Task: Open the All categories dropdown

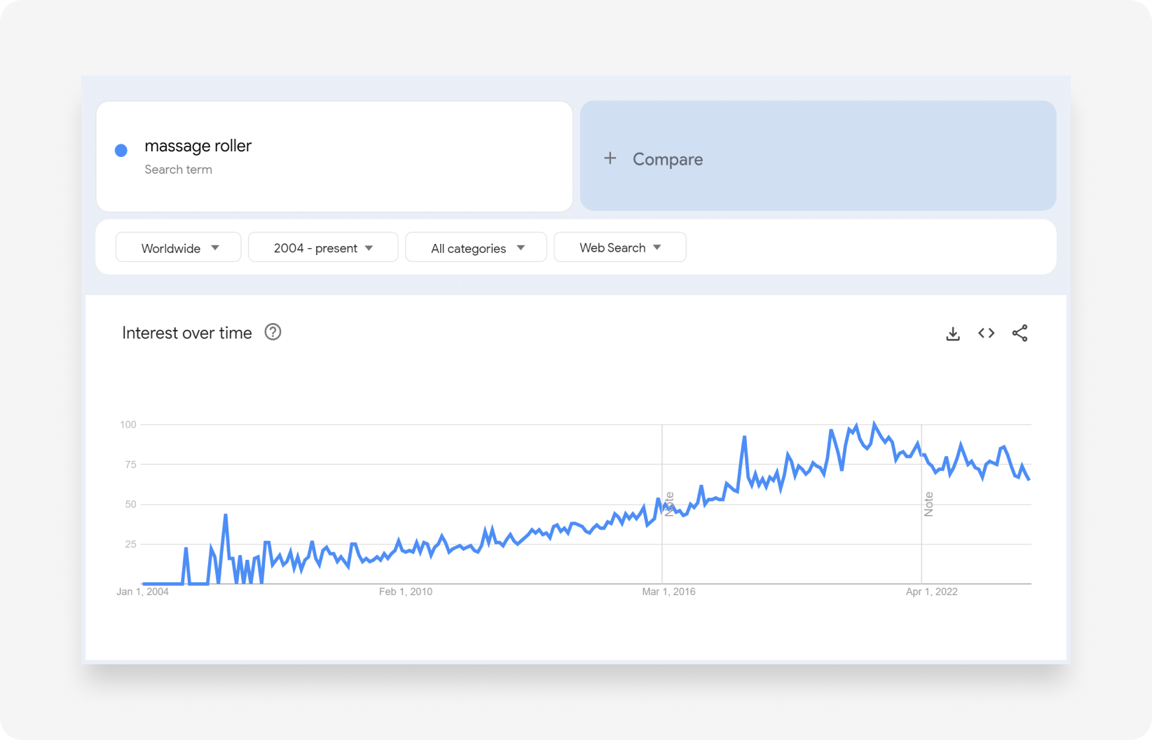Action: (x=476, y=248)
